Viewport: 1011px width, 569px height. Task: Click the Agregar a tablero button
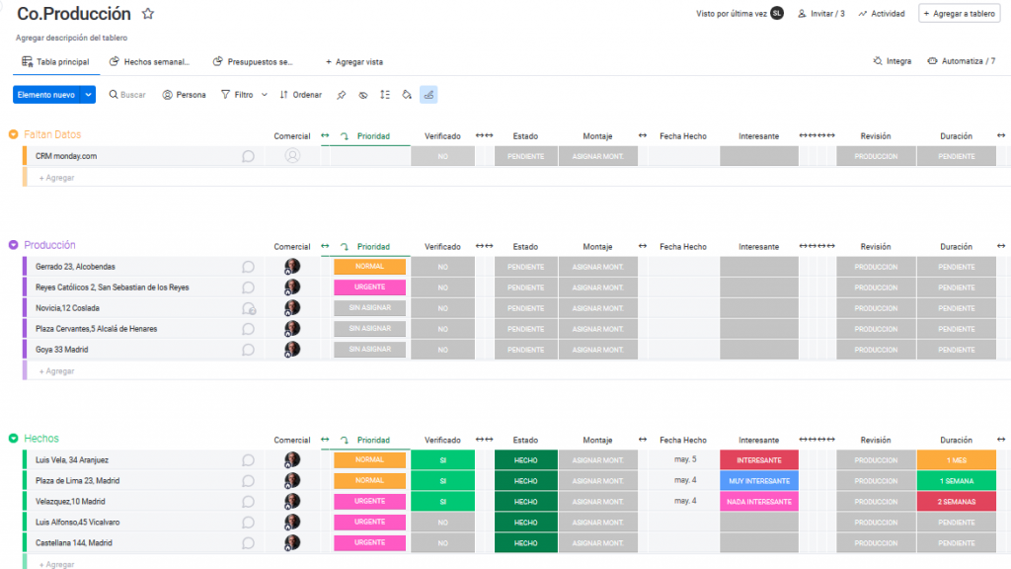[x=958, y=14]
